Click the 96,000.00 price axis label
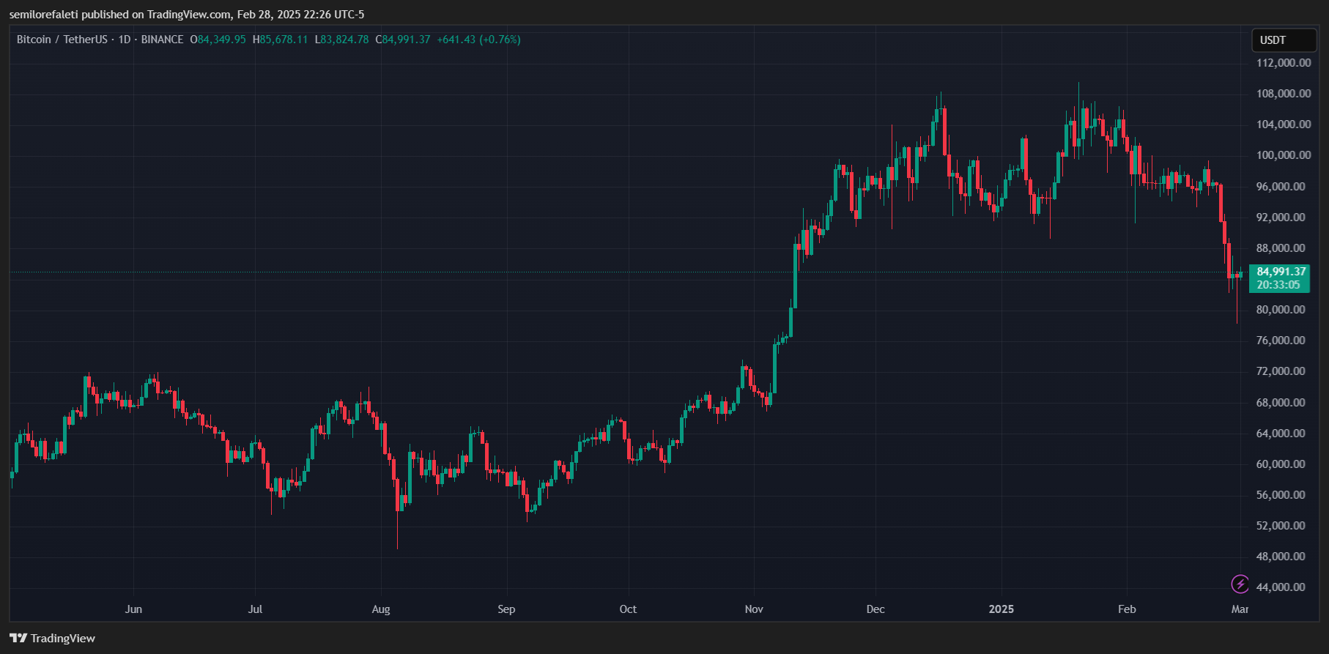1329x654 pixels. [1281, 187]
